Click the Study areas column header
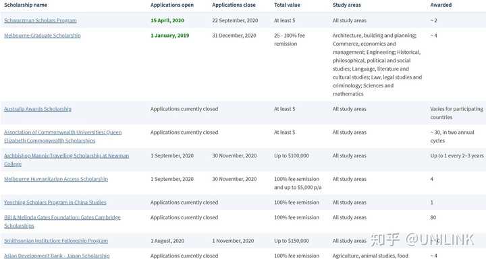Image resolution: width=486 pixels, height=259 pixels. click(347, 5)
